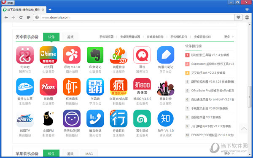Screen dimensions: 253x158
Task: Open the 智行火车票 train app icon
Action: point(25,87)
